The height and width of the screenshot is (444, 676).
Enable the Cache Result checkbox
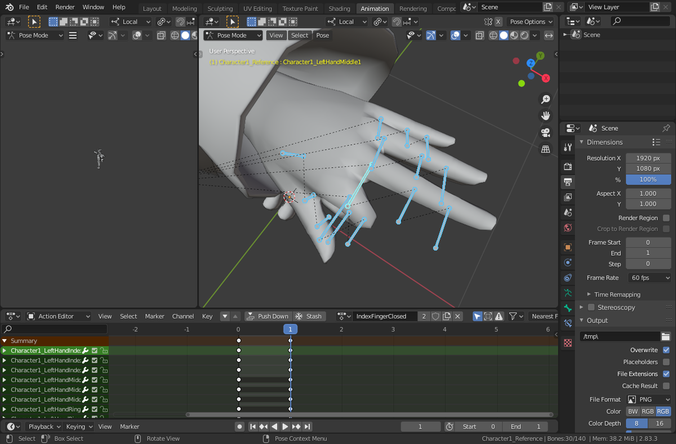point(666,386)
